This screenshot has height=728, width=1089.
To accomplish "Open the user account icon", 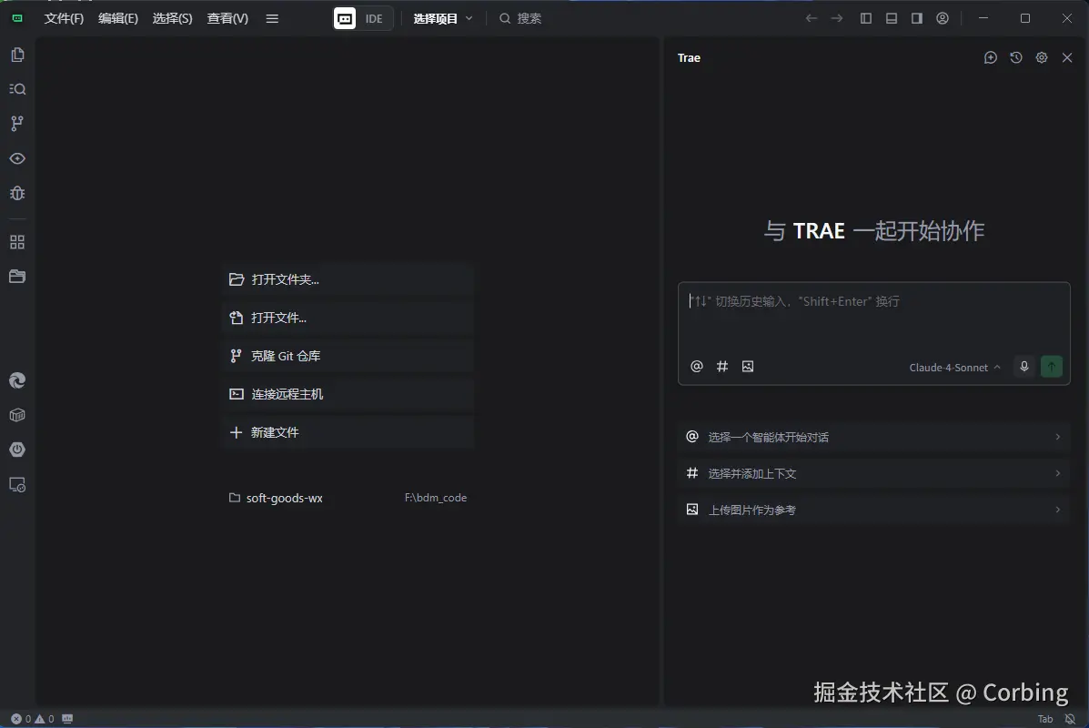I will point(943,19).
